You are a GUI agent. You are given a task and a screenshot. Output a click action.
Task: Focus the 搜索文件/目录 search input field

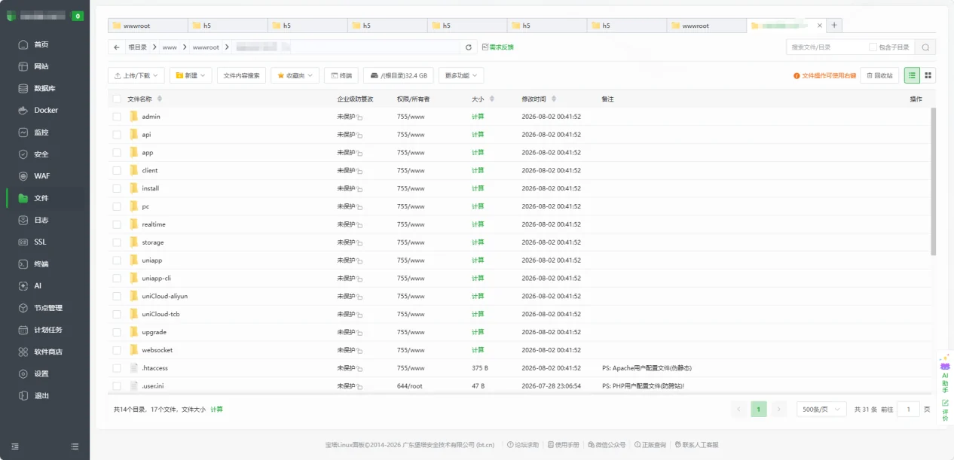pos(825,47)
